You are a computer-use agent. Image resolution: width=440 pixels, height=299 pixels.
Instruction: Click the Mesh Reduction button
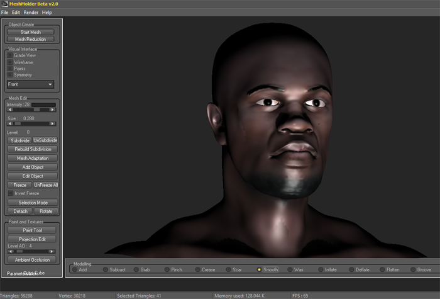coord(31,39)
